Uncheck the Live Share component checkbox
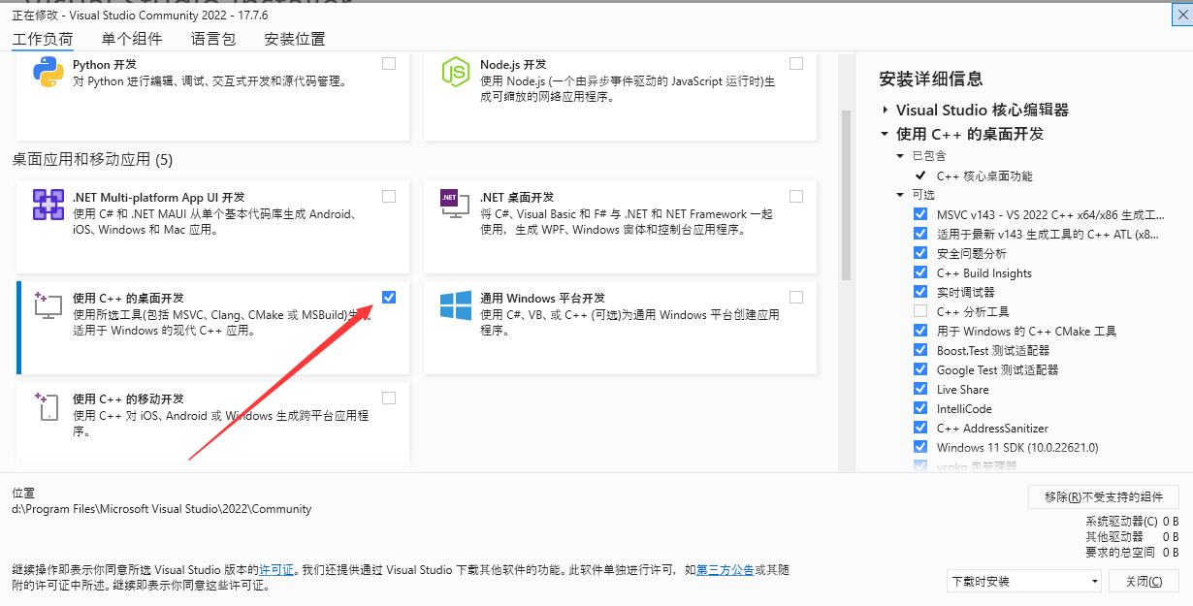Image resolution: width=1193 pixels, height=606 pixels. (920, 389)
